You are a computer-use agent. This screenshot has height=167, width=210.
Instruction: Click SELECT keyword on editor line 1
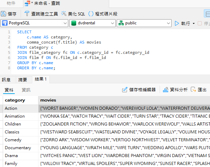point(24,32)
